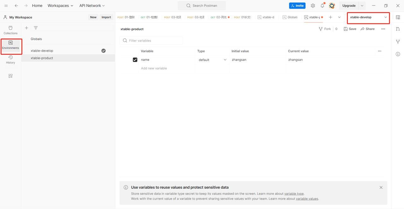The height and width of the screenshot is (209, 404).
Task: Click the Upgrade button
Action: [x=349, y=6]
